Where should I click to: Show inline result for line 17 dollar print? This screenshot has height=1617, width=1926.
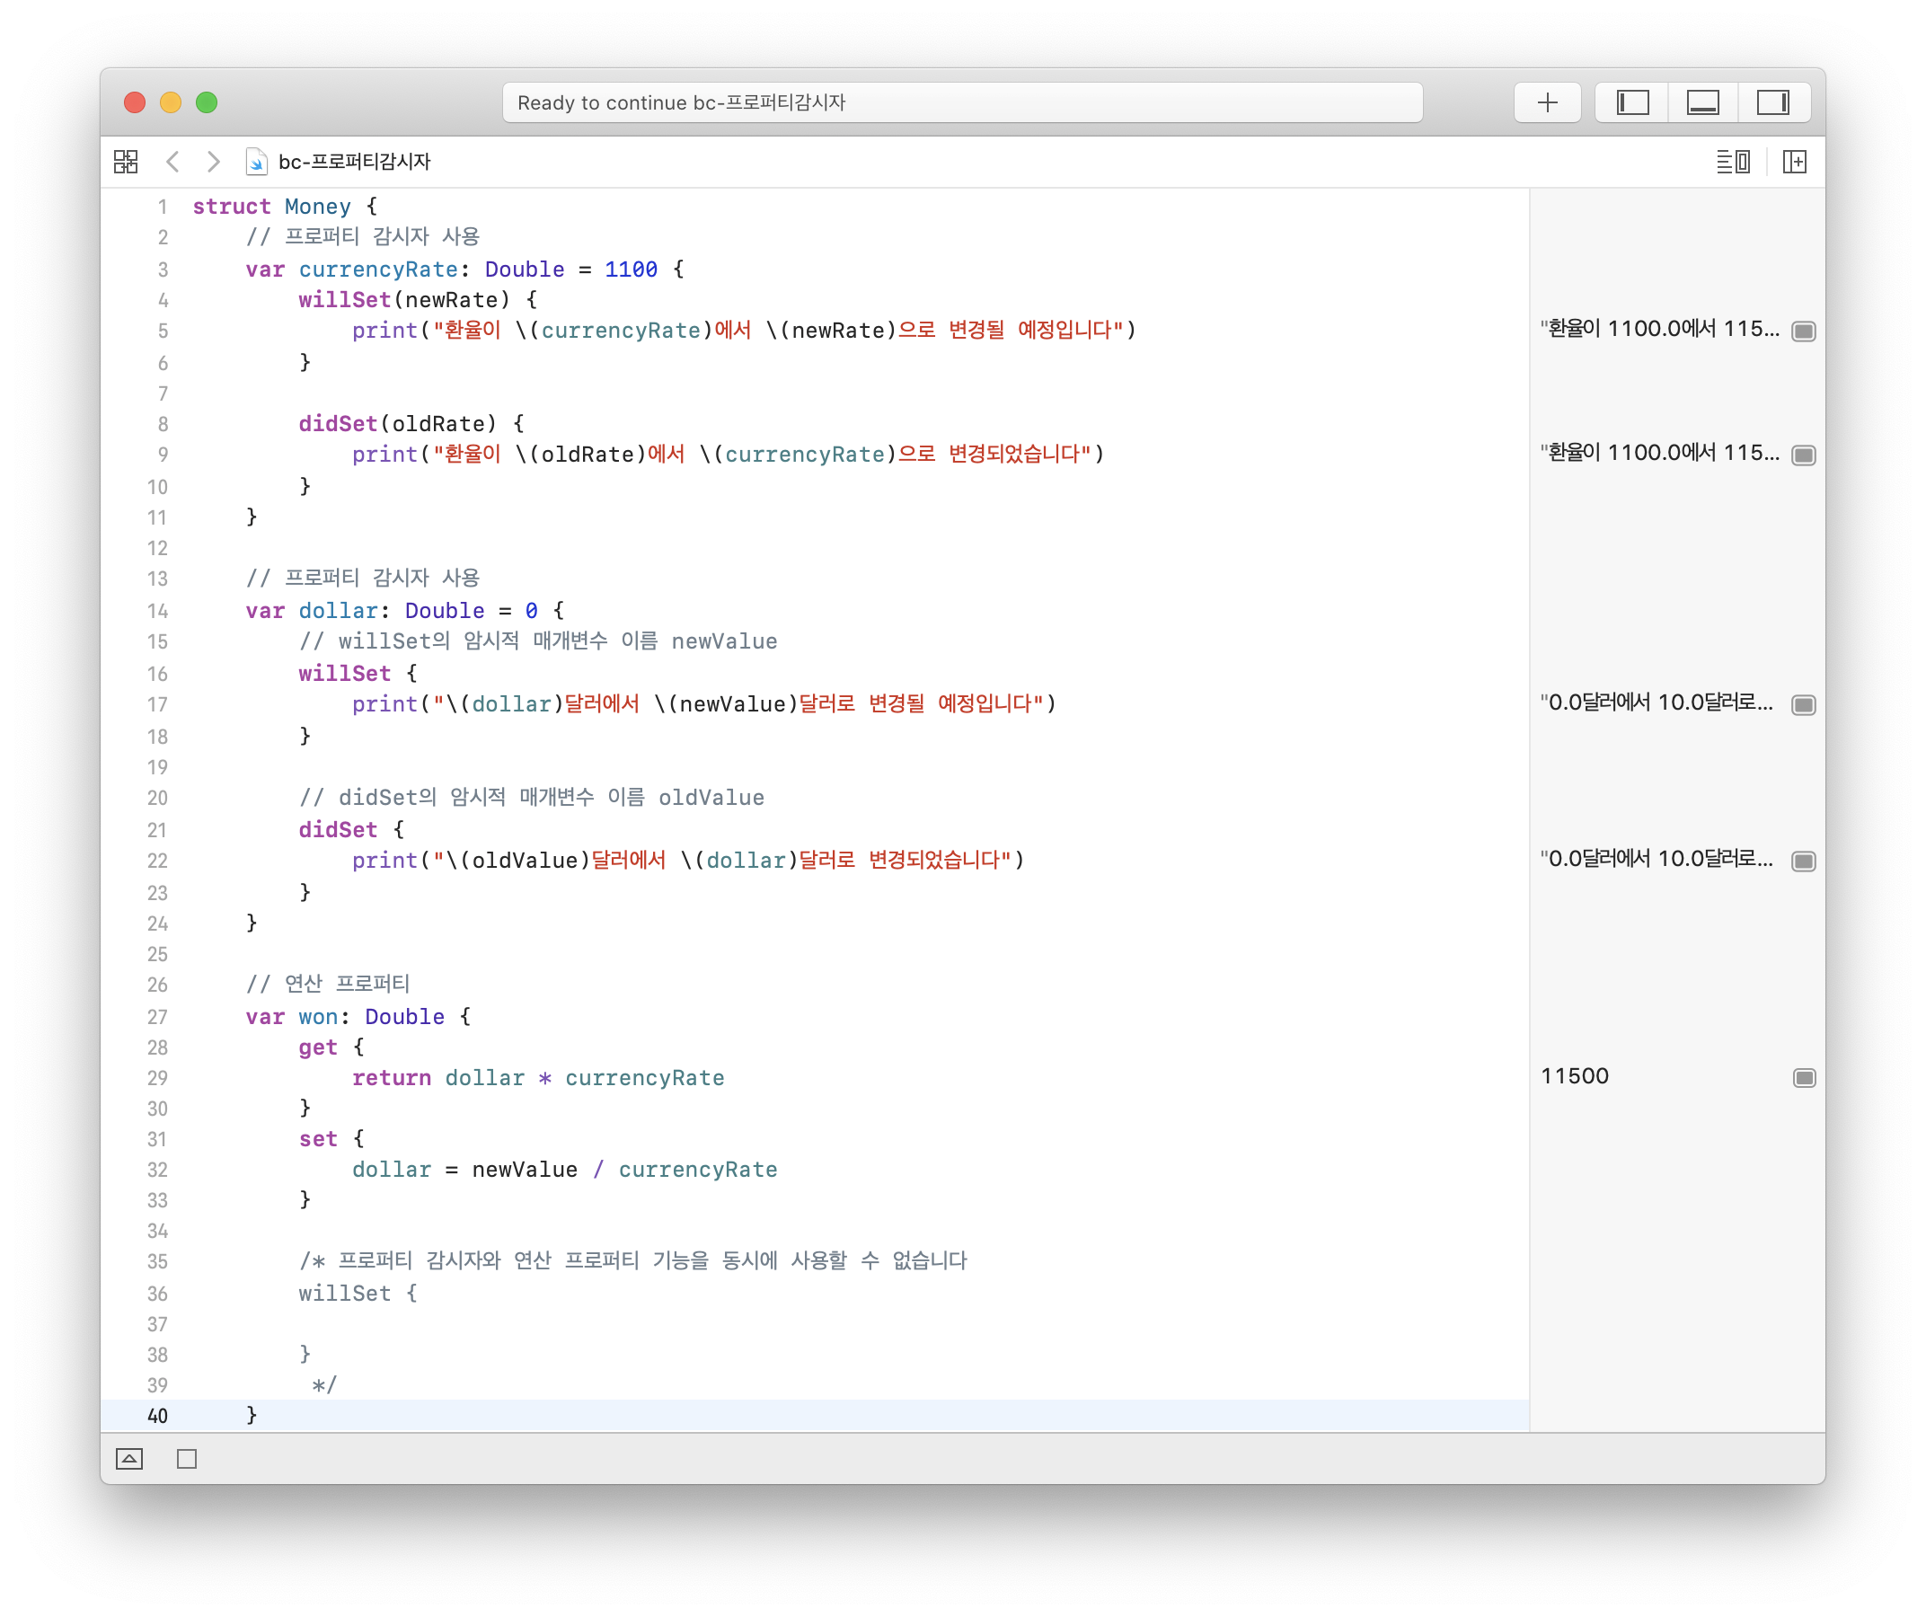click(1803, 704)
